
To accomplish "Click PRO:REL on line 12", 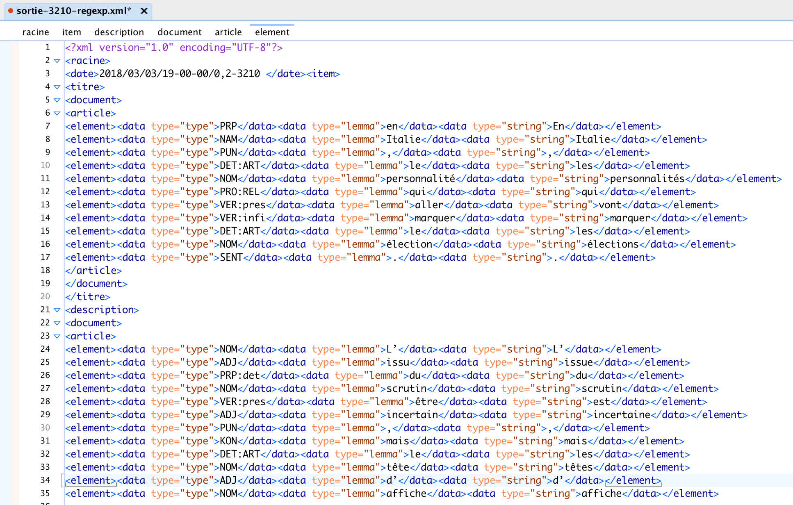I will (x=240, y=192).
